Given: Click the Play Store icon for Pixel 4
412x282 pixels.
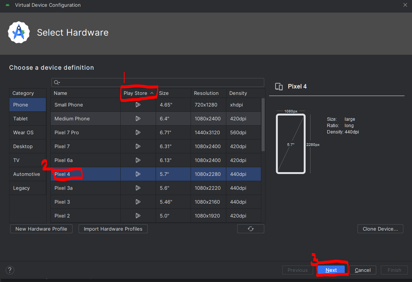Looking at the screenshot, I should click(x=138, y=174).
